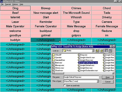Open the File menu

(x=2, y=4)
